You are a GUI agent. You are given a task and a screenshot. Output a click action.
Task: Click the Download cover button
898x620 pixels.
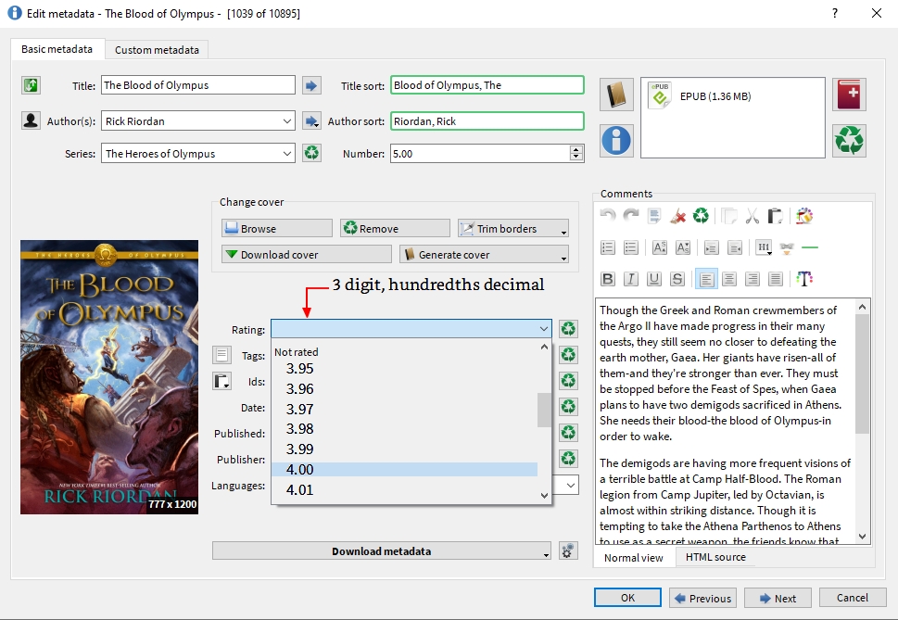click(x=306, y=254)
